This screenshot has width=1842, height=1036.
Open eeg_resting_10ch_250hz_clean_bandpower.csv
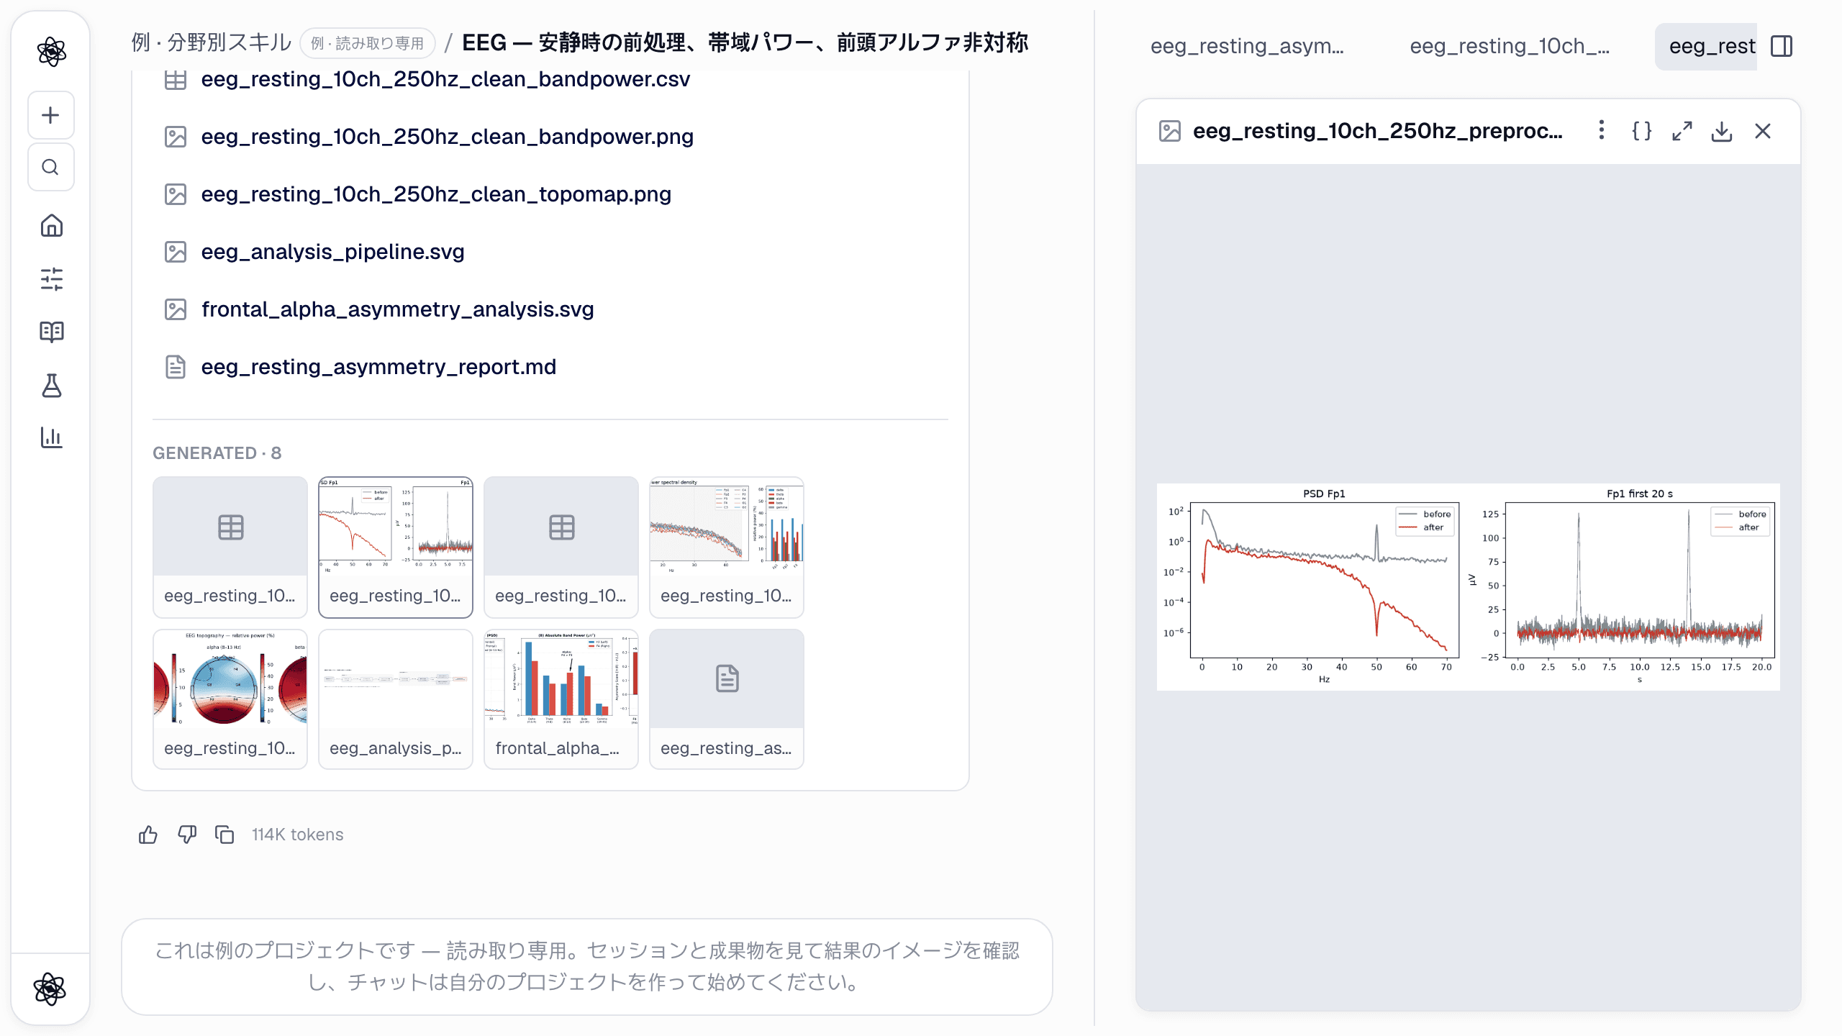[x=445, y=79]
